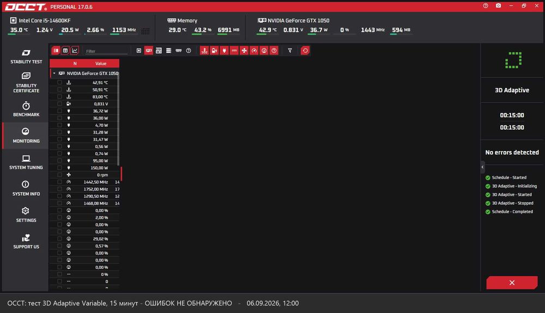
Task: Tick the checkbox for the 36,72 W row
Action: click(59, 111)
